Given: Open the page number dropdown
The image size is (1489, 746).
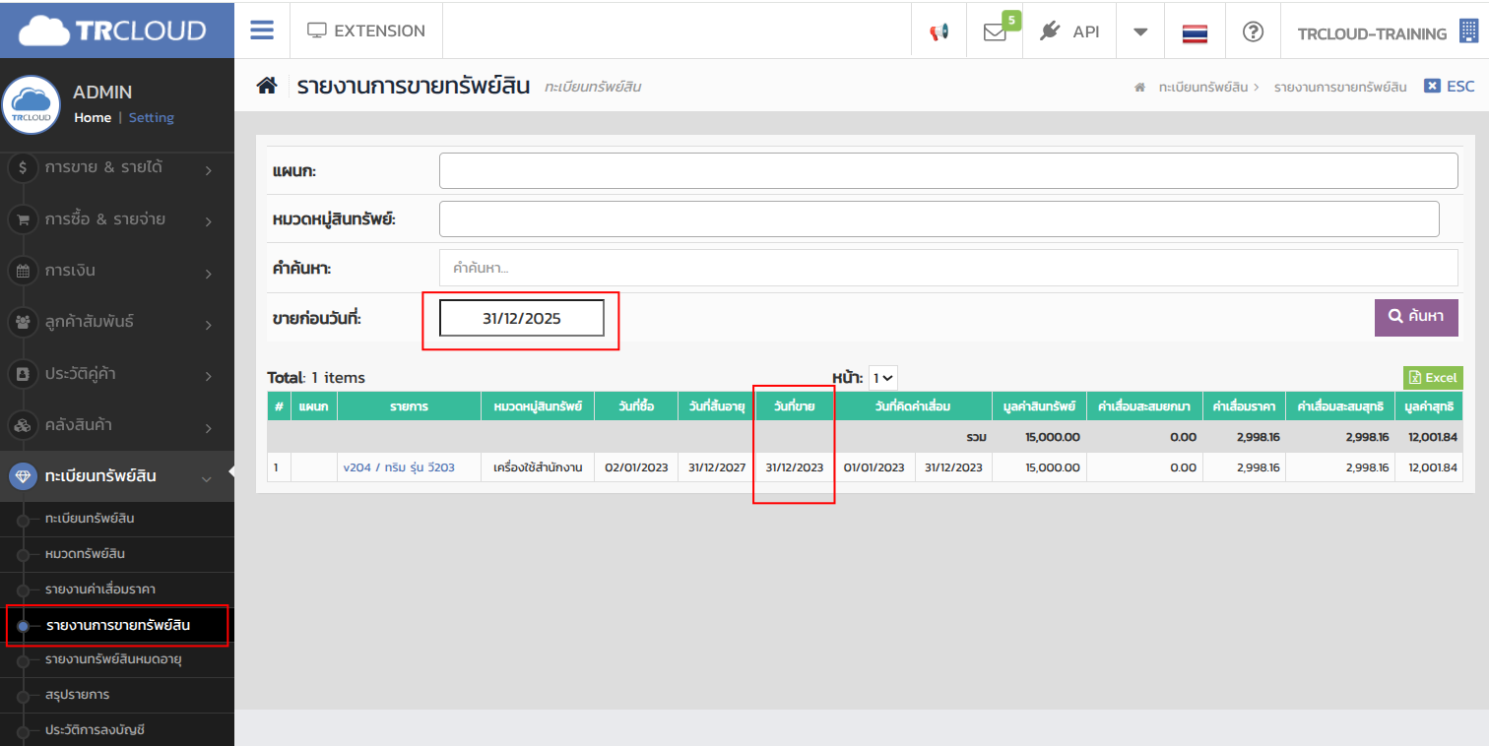Looking at the screenshot, I should click(882, 378).
